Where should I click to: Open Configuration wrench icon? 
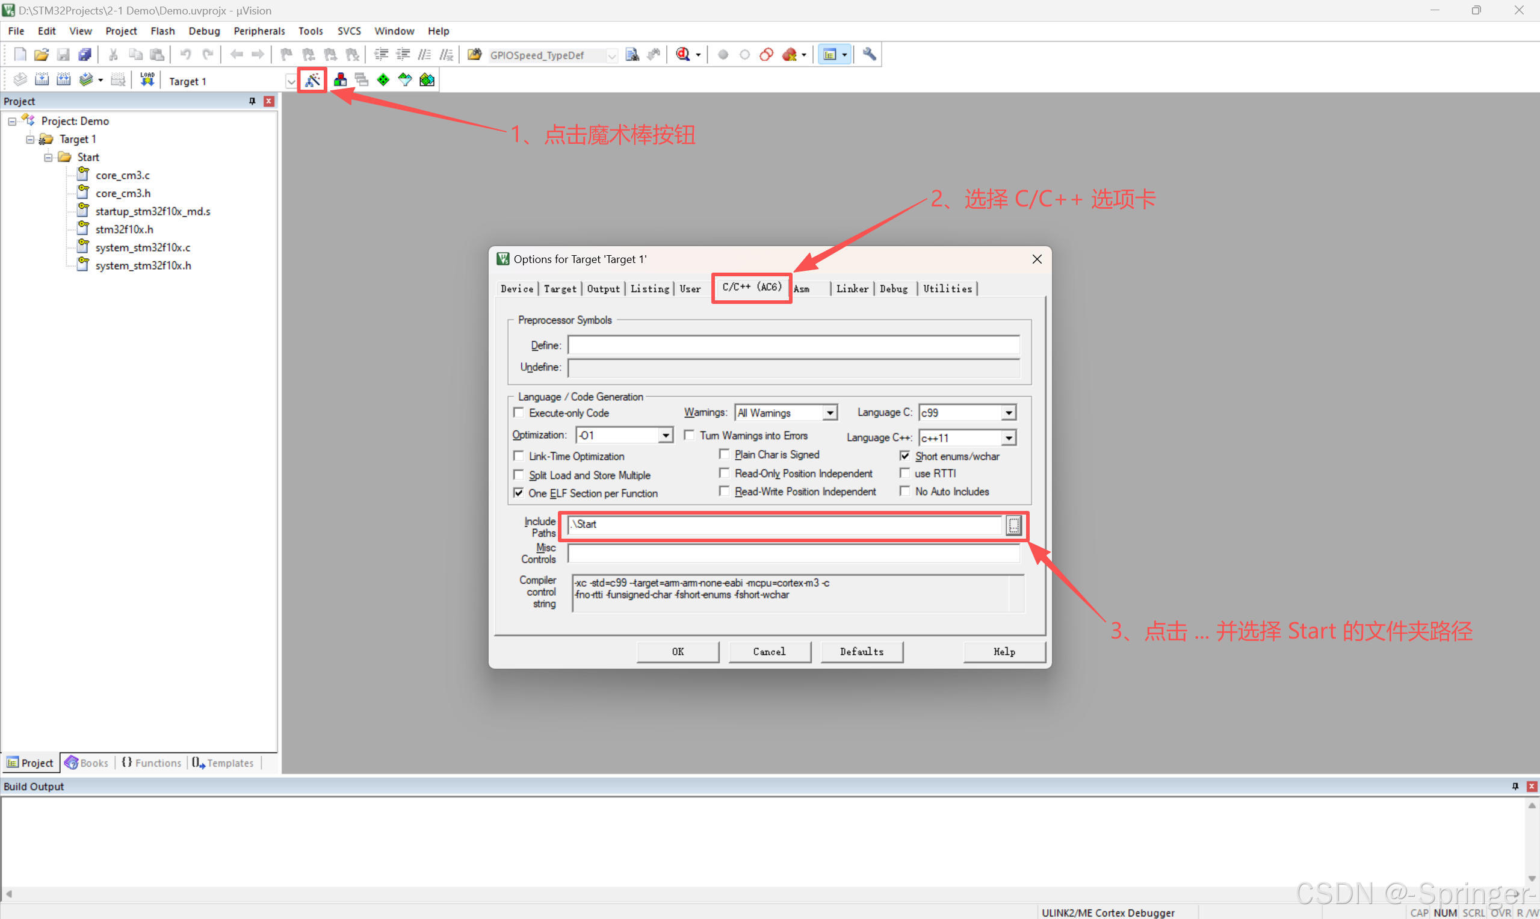(x=869, y=55)
